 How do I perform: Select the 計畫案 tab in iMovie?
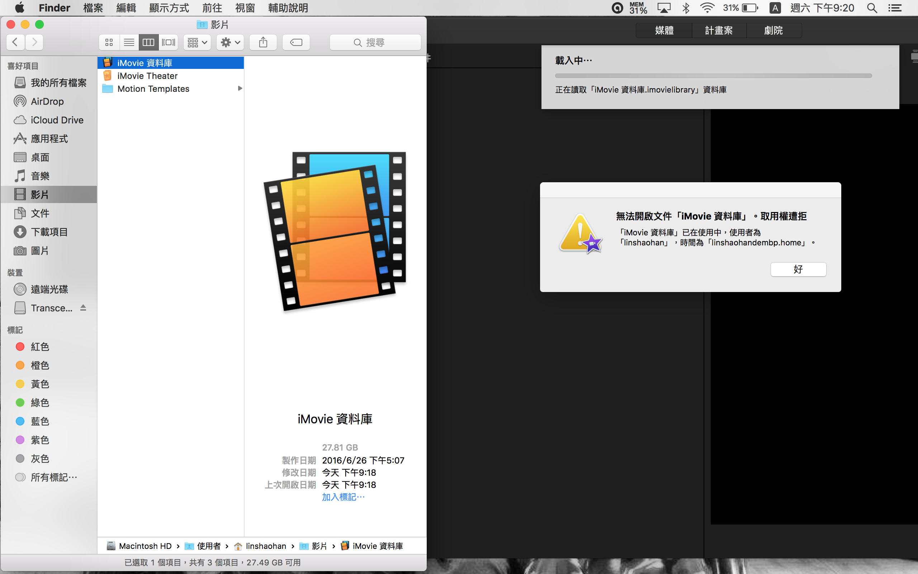coord(717,30)
